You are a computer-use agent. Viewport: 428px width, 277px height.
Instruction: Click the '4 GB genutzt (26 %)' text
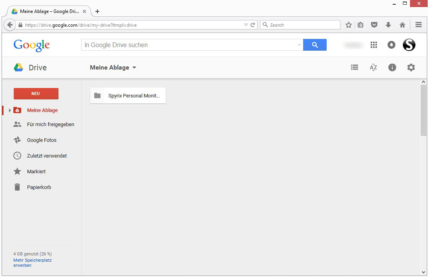pyautogui.click(x=33, y=254)
